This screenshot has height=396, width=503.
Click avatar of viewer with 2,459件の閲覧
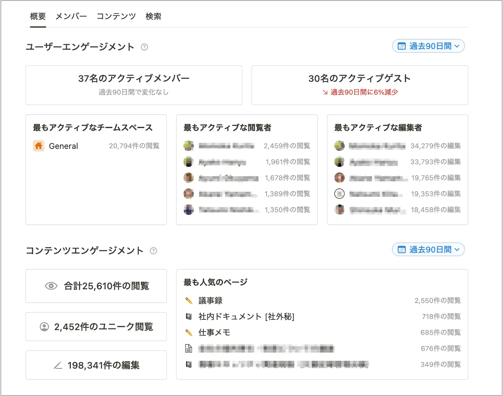[x=189, y=146]
